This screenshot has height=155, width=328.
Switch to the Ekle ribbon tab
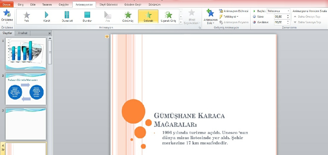pos(33,5)
